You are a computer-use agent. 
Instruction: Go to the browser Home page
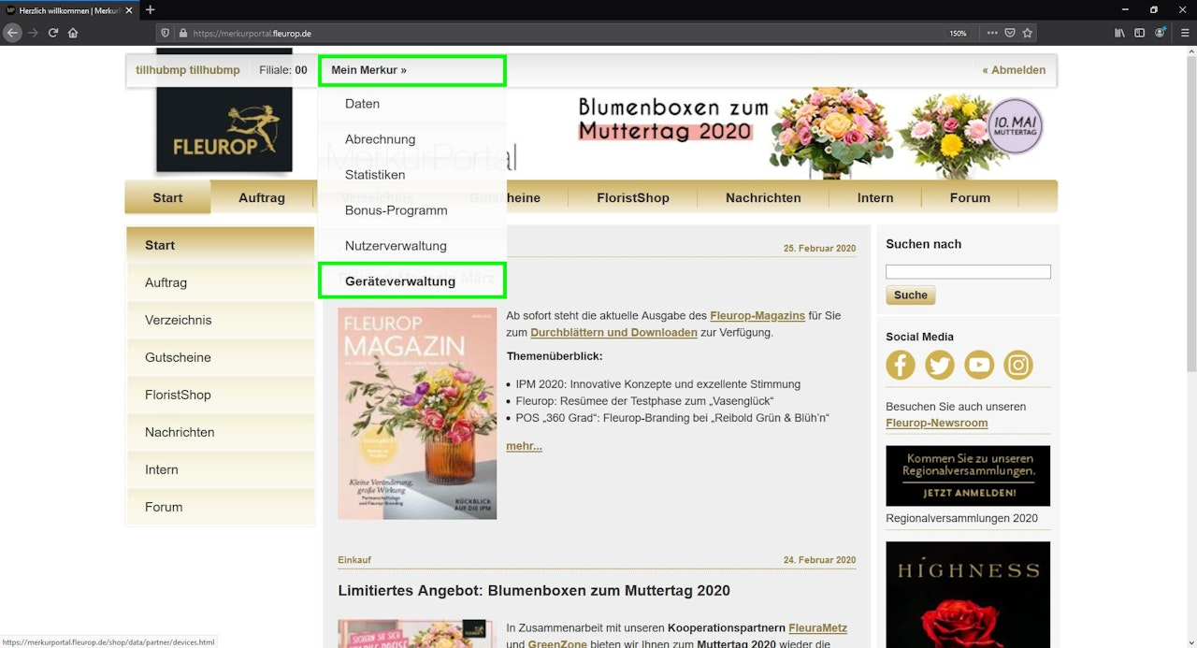coord(73,33)
